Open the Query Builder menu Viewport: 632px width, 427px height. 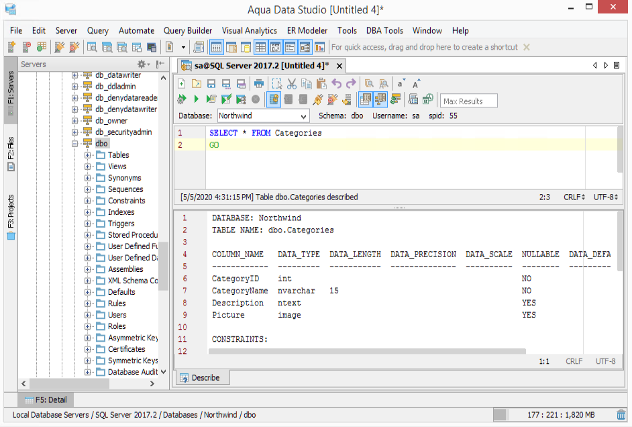(188, 30)
